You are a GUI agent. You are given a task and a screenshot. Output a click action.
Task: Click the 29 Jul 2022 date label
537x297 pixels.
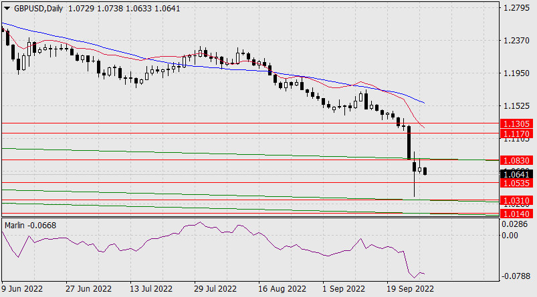(215, 289)
